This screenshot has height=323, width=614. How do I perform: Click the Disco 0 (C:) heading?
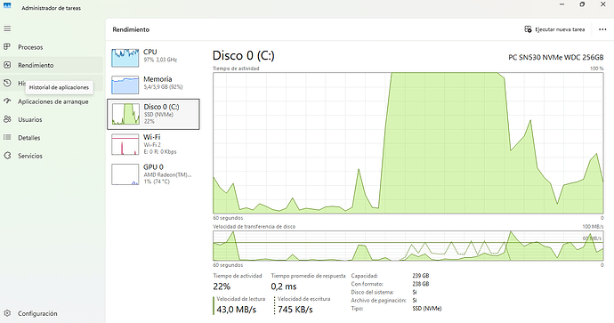[243, 55]
